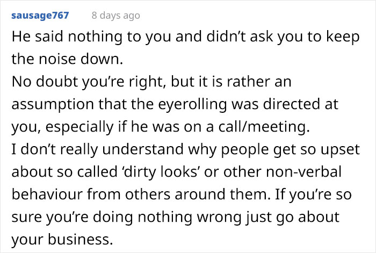376x253 pixels.
Task: Click the words 'directed at' in the comment
Action: (300, 104)
